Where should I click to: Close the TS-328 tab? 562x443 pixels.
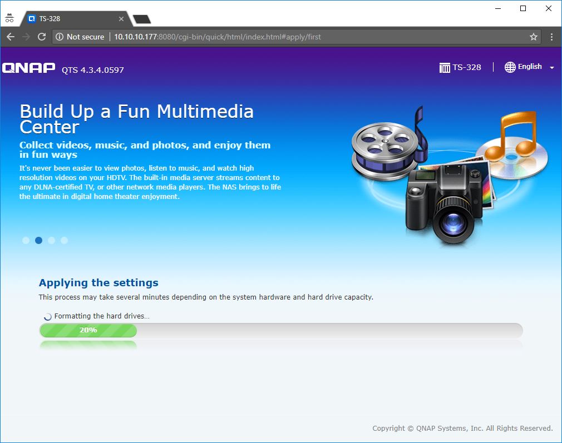[x=121, y=19]
